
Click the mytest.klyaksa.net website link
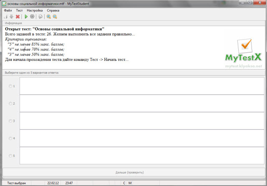(x=243, y=66)
